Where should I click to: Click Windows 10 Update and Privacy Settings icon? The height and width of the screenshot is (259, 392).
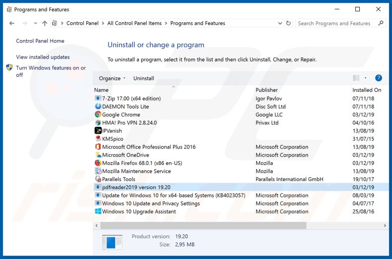click(98, 203)
